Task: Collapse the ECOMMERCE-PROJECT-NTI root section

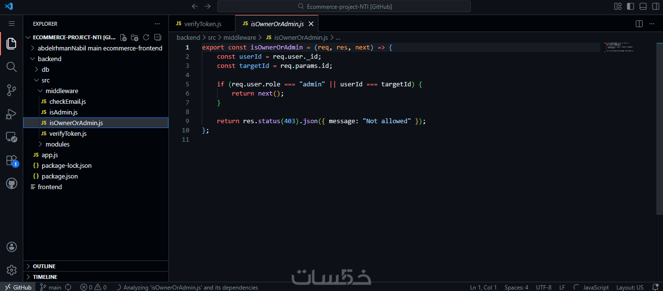Action: coord(70,37)
